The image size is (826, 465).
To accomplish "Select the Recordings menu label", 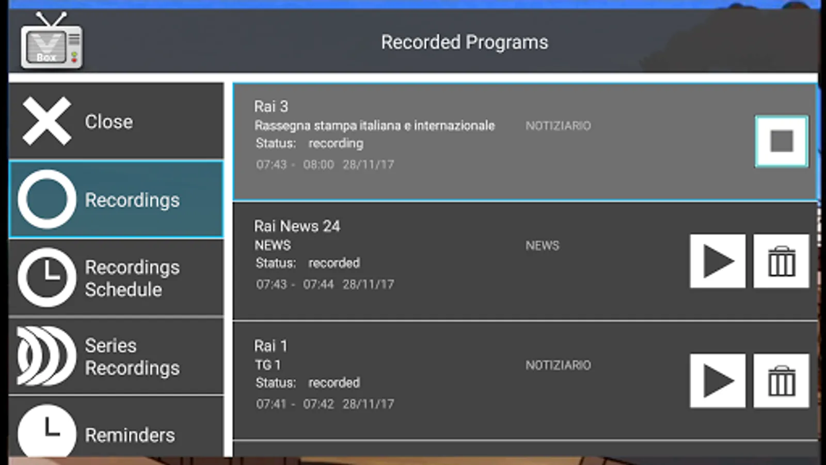I will [132, 200].
